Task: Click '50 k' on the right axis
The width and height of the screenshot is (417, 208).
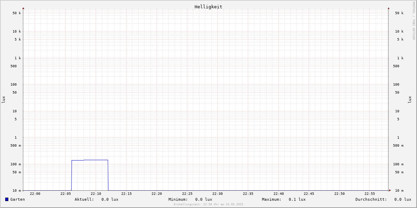Action: click(x=399, y=13)
